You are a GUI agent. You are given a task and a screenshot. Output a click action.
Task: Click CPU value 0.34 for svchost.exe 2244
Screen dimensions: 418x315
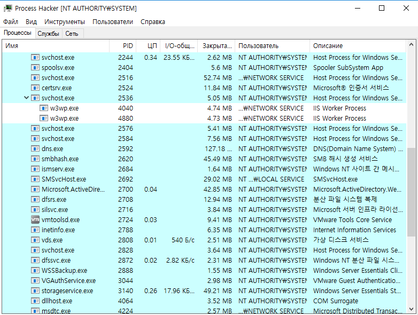coord(151,58)
